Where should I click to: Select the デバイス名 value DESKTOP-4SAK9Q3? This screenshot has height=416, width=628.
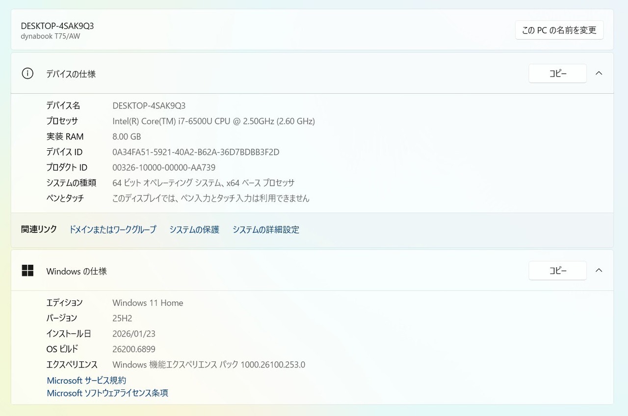pos(149,106)
